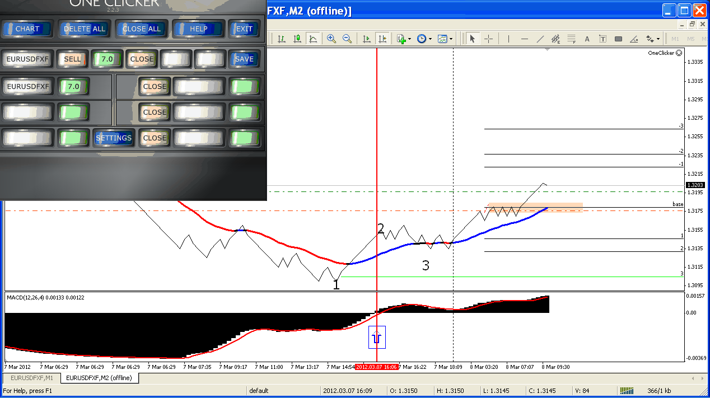Click the 7.0 lot size field beside SELL
The width and height of the screenshot is (710, 398).
pyautogui.click(x=107, y=59)
